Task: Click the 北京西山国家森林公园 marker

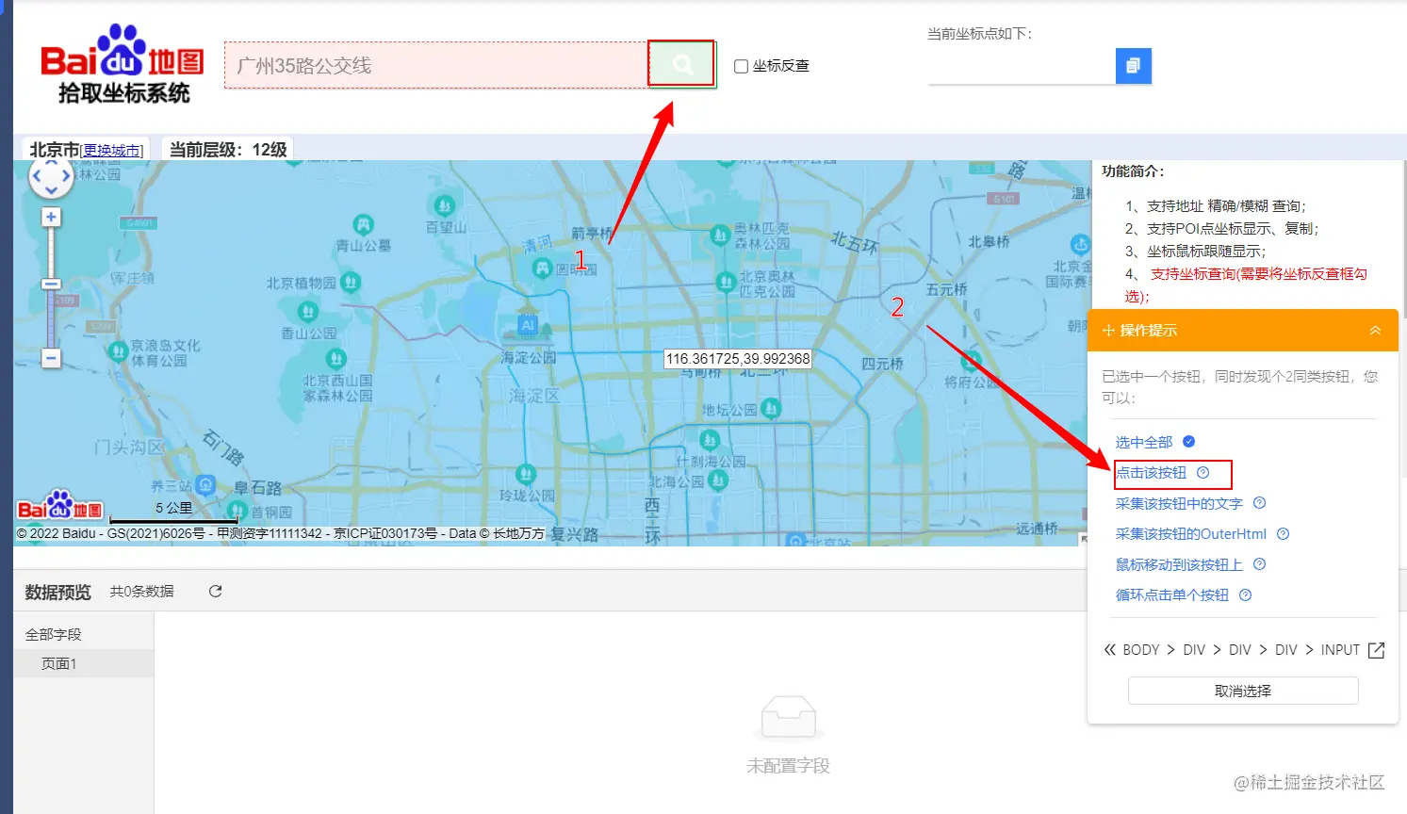Action: pos(335,359)
